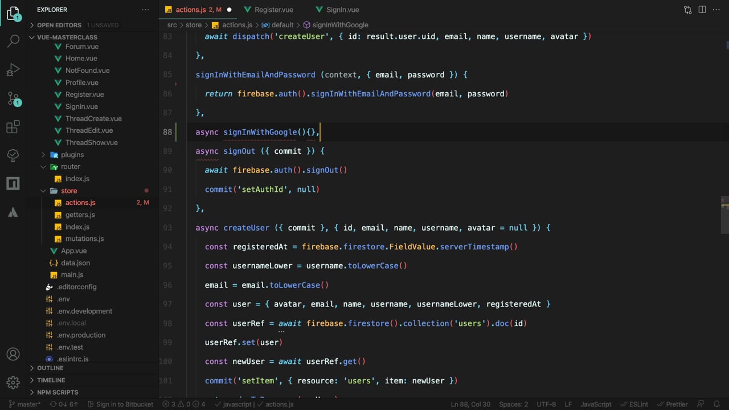
Task: Click the open changes icon in editor toolbar
Action: (x=687, y=10)
